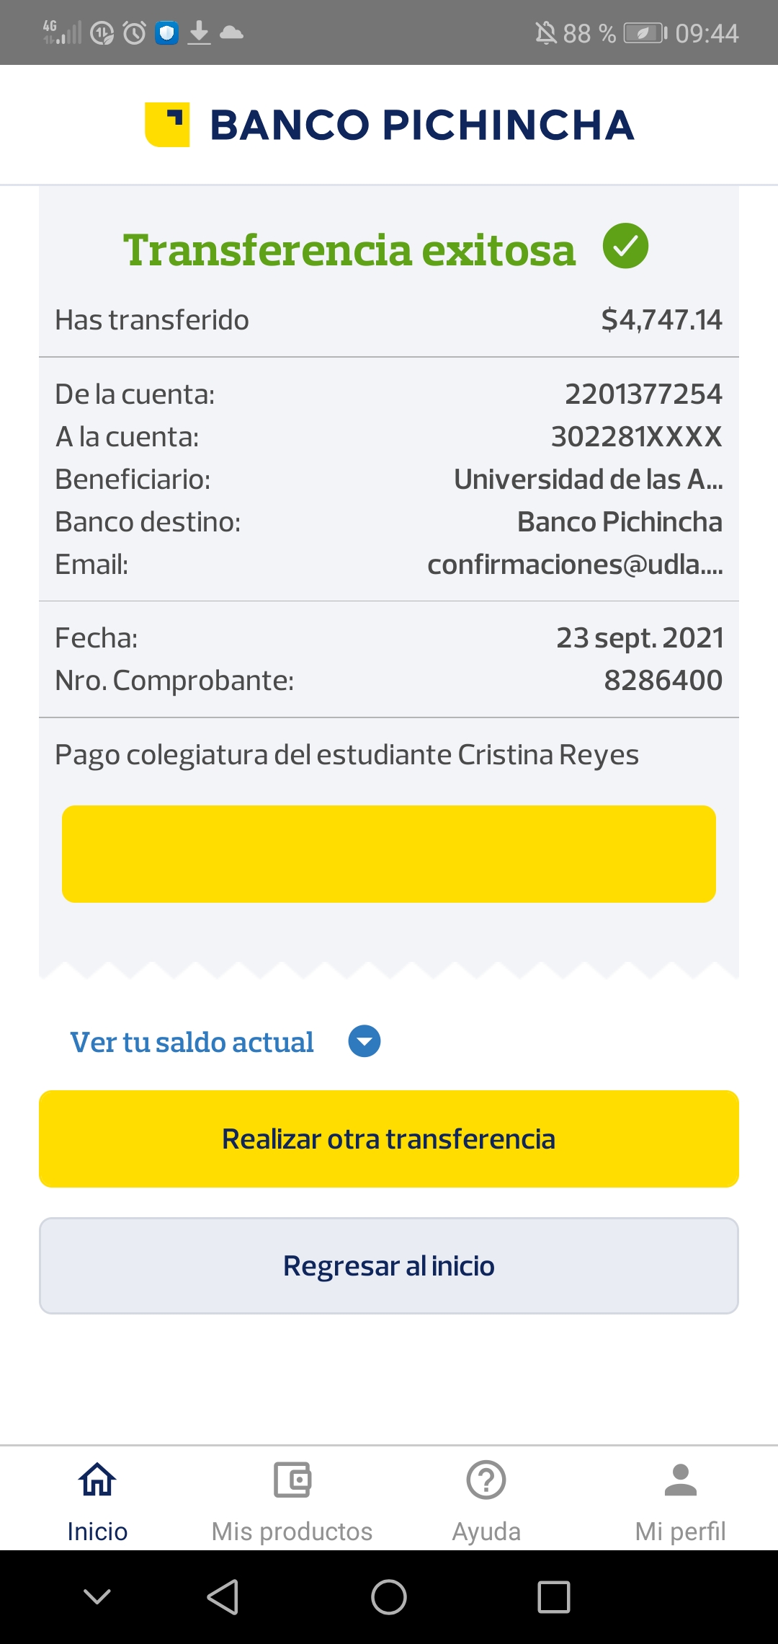Viewport: 778px width, 1644px height.
Task: Hide navigation bar with down chevron
Action: [x=97, y=1597]
